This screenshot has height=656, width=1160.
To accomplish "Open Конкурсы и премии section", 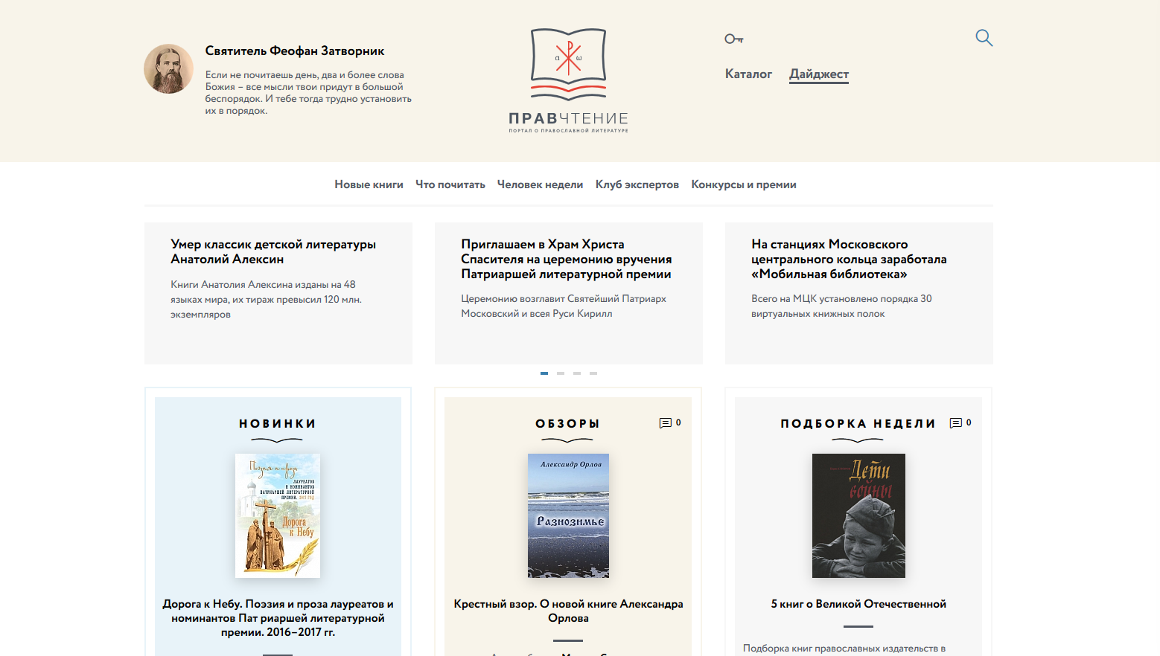I will click(x=744, y=184).
